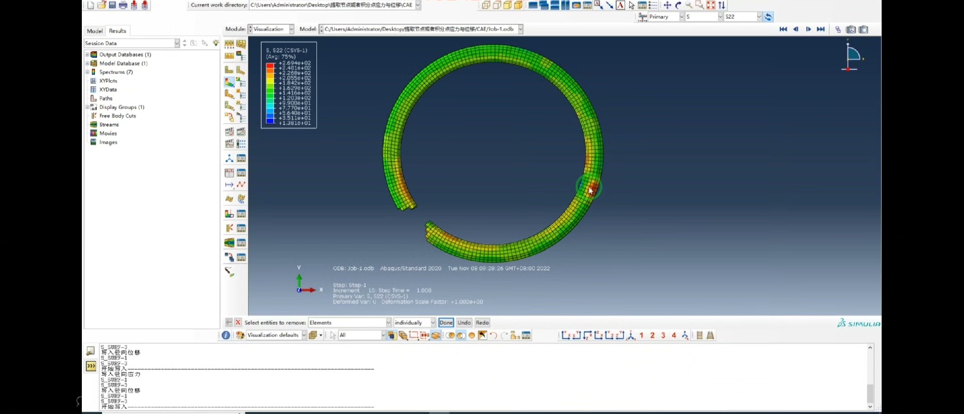The width and height of the screenshot is (964, 414).
Task: Jump to first frame
Action: [x=783, y=29]
